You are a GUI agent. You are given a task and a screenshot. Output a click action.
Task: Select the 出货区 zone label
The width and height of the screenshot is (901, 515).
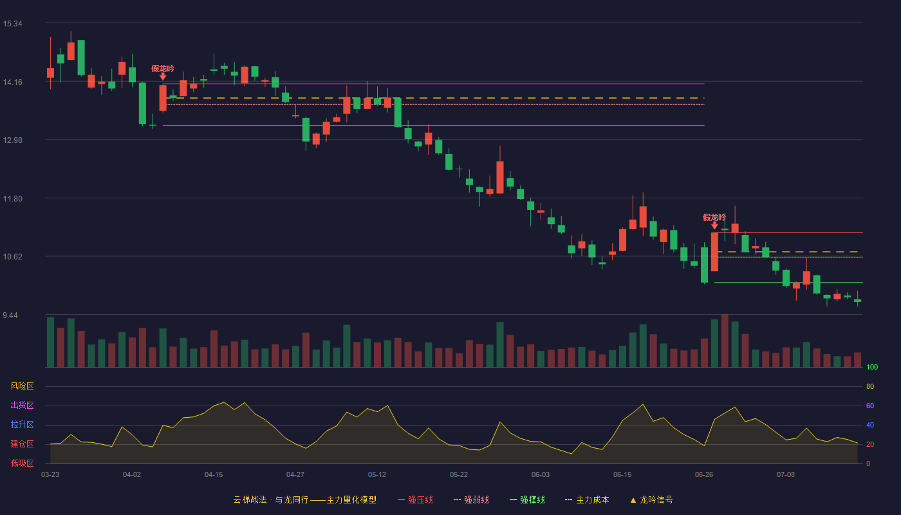click(22, 406)
